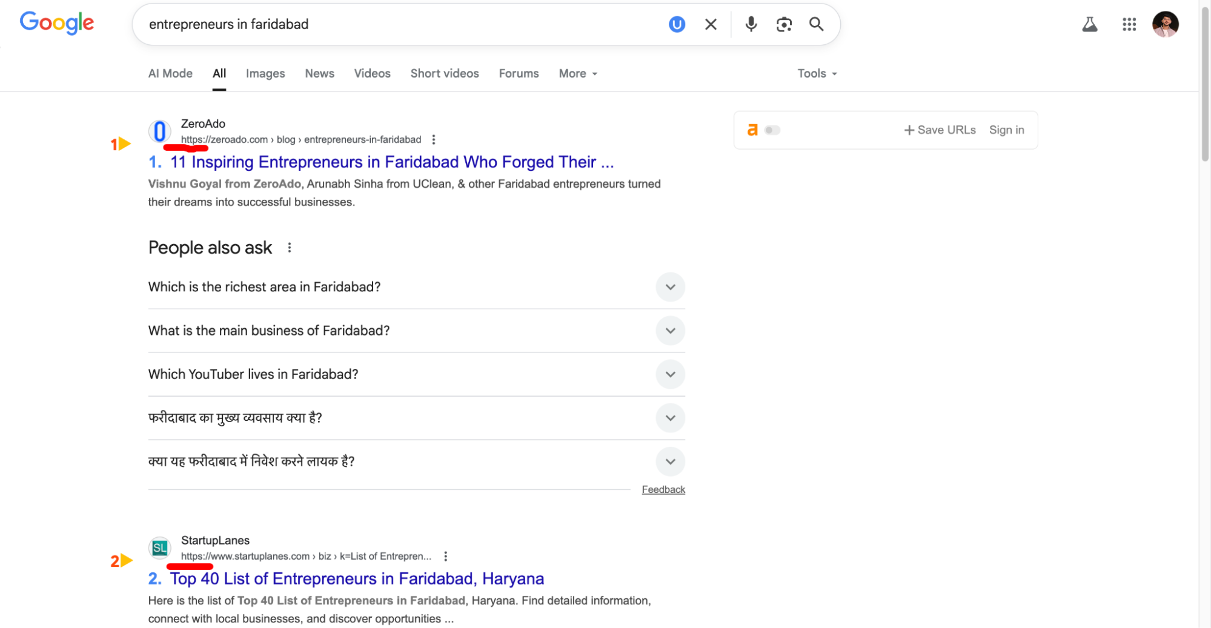Open People also ask options menu
The height and width of the screenshot is (628, 1211).
(x=290, y=248)
